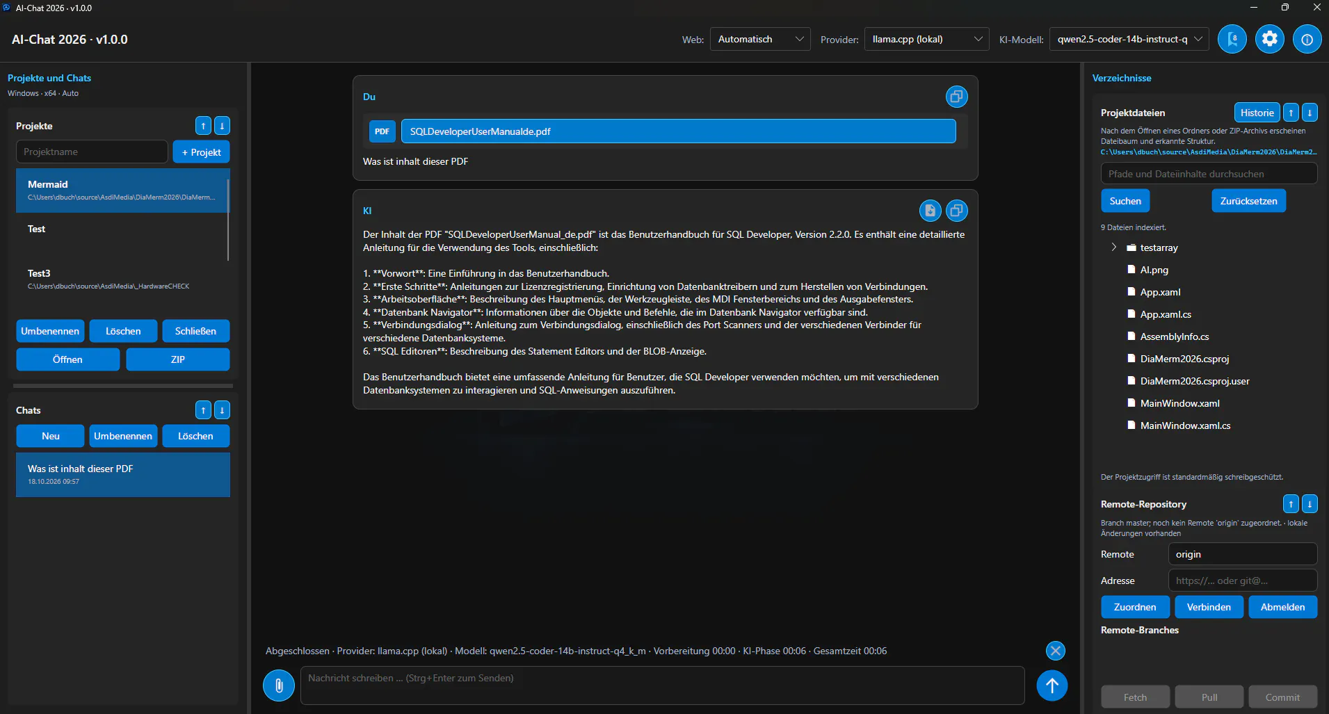Click the Adresse input field
The width and height of the screenshot is (1329, 714).
1243,581
